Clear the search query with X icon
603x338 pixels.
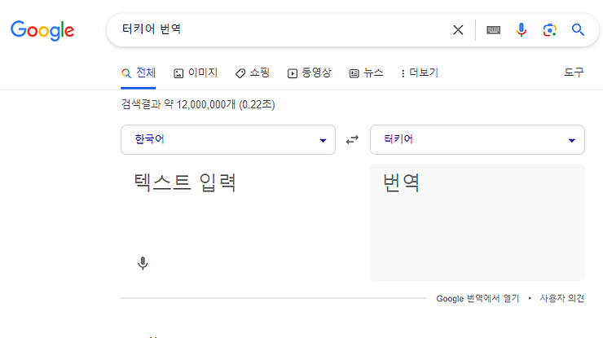(458, 30)
